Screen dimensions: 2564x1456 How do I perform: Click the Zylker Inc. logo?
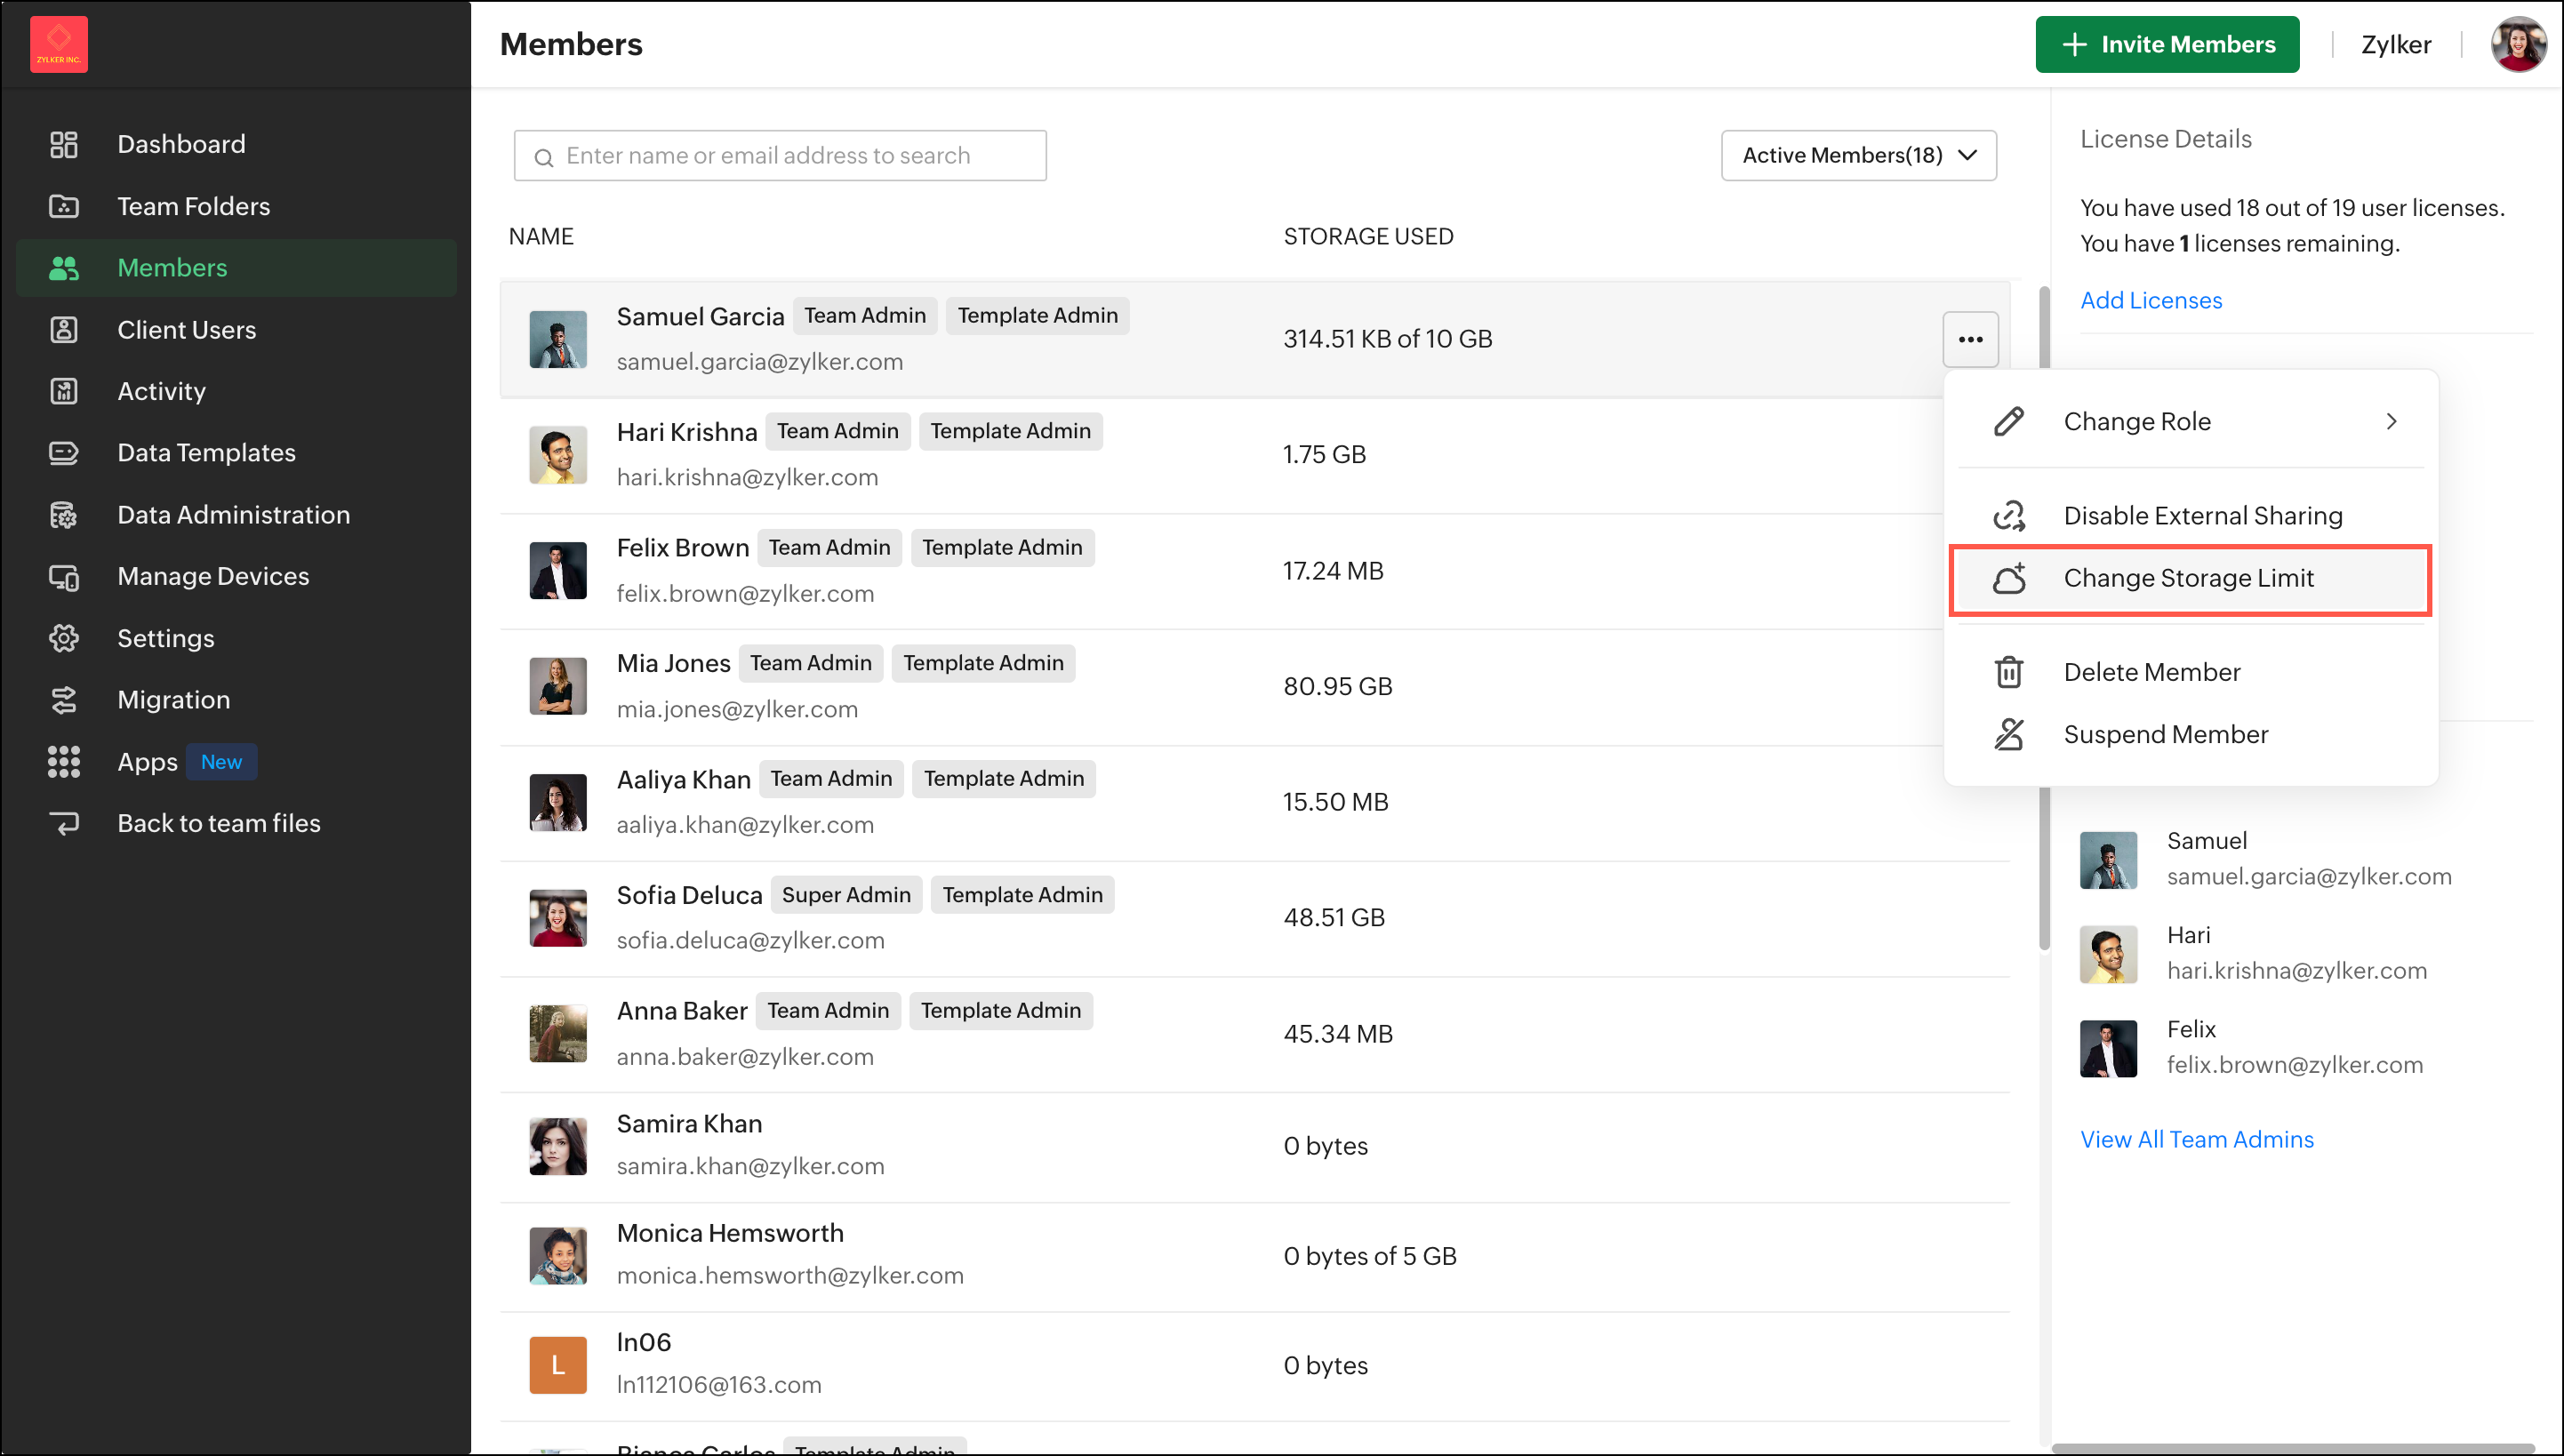tap(59, 44)
